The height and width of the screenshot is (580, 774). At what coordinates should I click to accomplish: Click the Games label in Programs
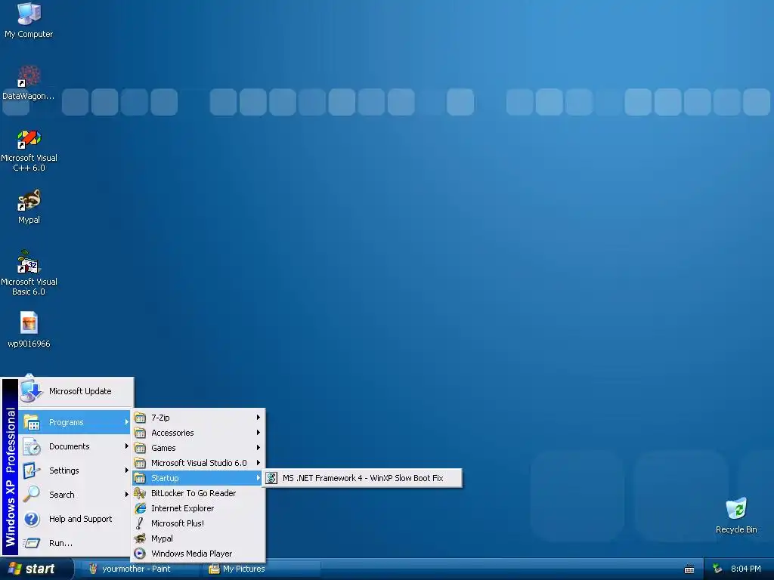pos(163,448)
